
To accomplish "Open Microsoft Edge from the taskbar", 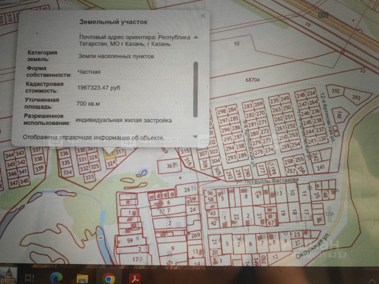I will 56,278.
